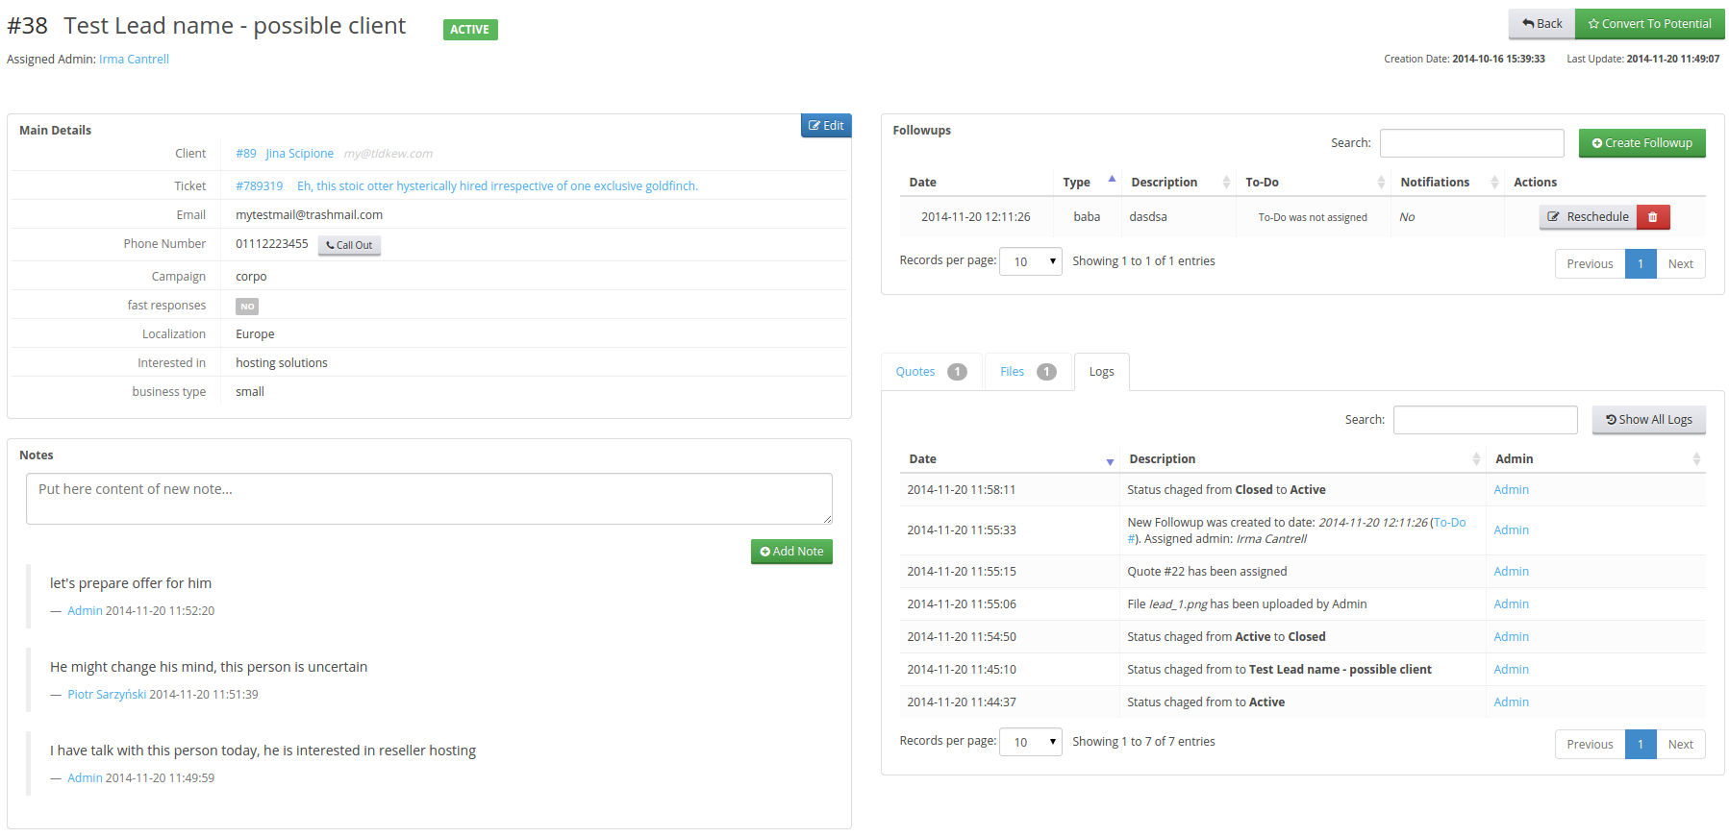Screen dimensions: 1729x837
Task: Click the Back button
Action: 1541,24
